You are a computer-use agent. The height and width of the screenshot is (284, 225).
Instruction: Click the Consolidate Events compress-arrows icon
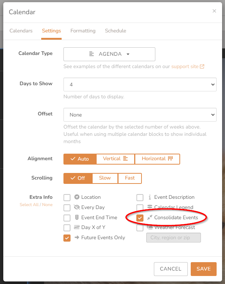(x=150, y=217)
